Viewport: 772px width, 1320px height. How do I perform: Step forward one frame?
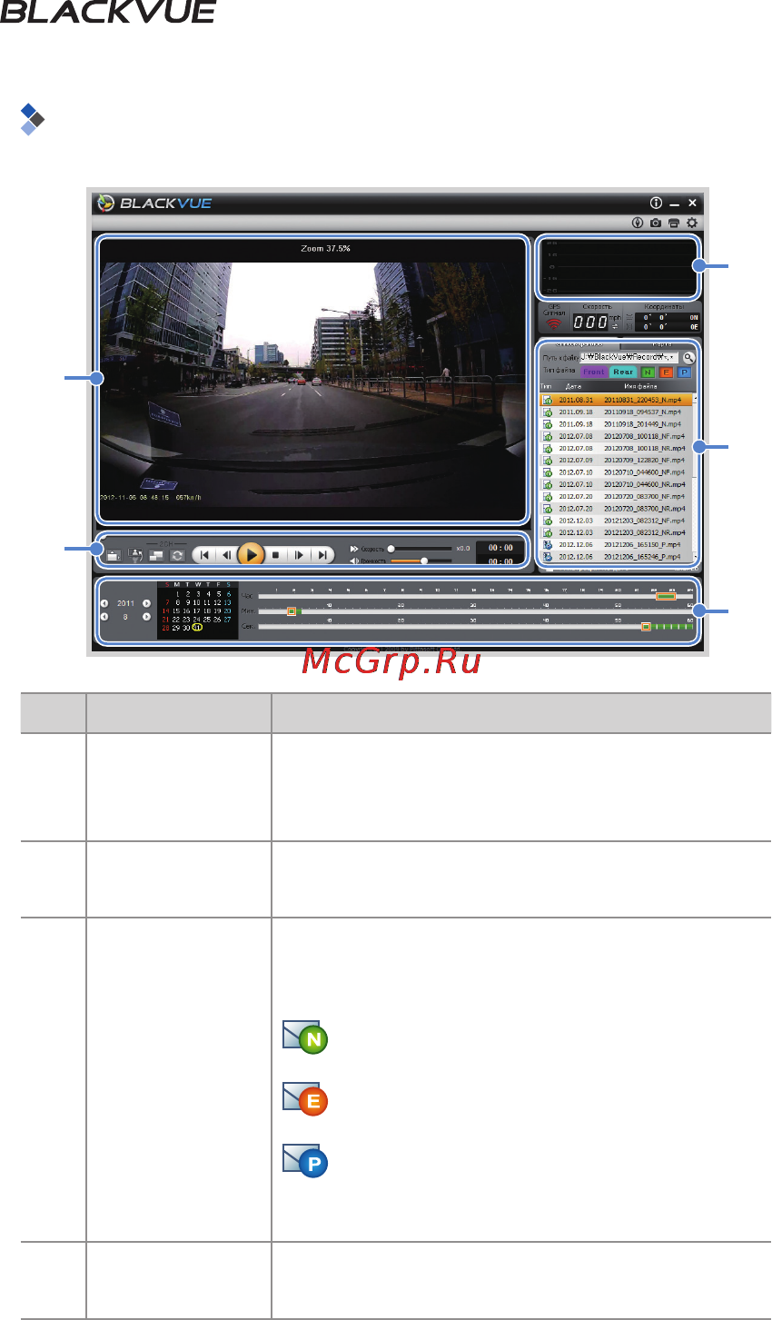point(299,554)
